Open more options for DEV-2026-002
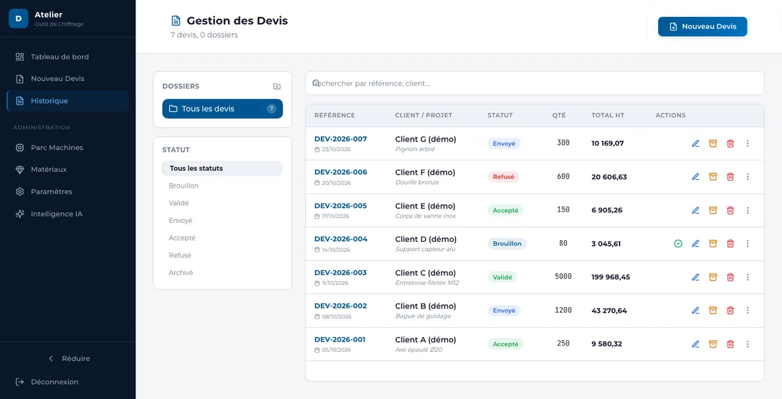Viewport: 782px width, 399px height. (747, 310)
